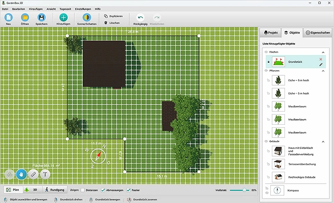
Task: Open a project with the Öffnen icon
Action: [x=25, y=18]
